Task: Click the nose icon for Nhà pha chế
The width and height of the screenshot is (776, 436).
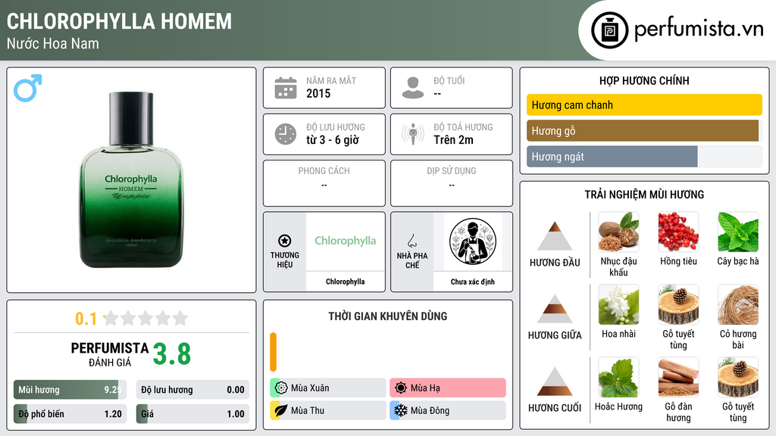Action: pos(411,241)
